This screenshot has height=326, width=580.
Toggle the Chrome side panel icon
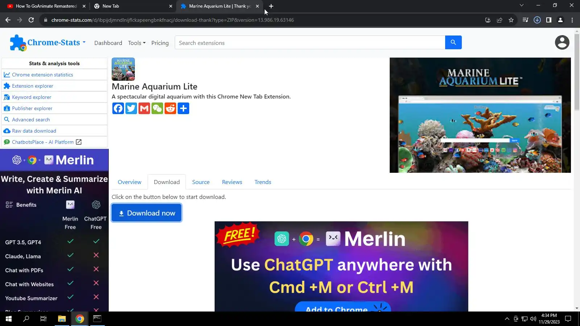(x=549, y=20)
